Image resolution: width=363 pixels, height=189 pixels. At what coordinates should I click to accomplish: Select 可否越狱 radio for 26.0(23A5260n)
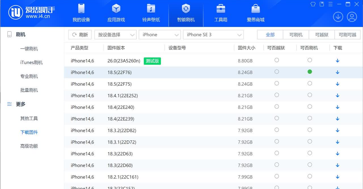pyautogui.click(x=277, y=60)
